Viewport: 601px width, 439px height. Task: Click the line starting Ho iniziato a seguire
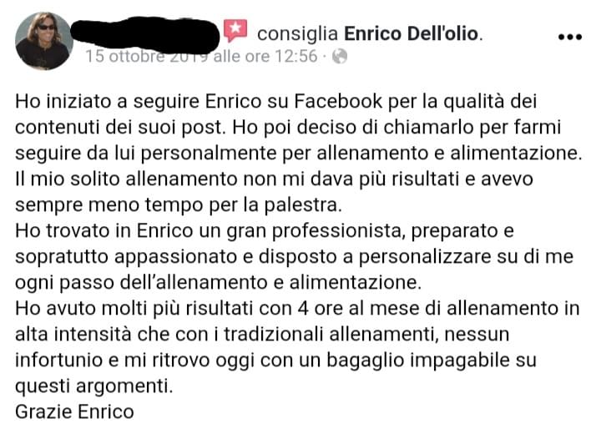(275, 102)
